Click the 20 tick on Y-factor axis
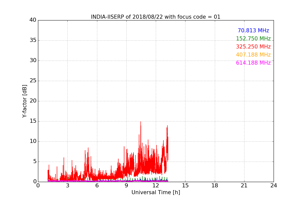 [33, 101]
